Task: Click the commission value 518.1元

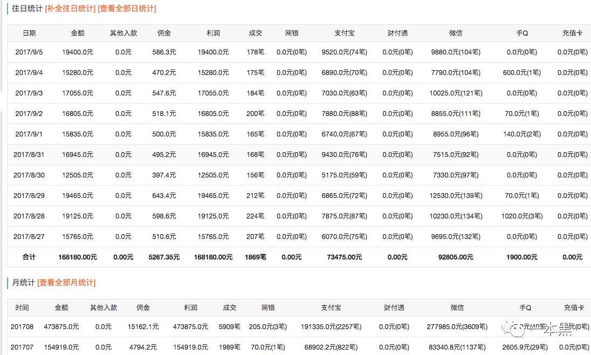Action: tap(164, 113)
